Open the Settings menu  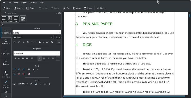click(33, 3)
